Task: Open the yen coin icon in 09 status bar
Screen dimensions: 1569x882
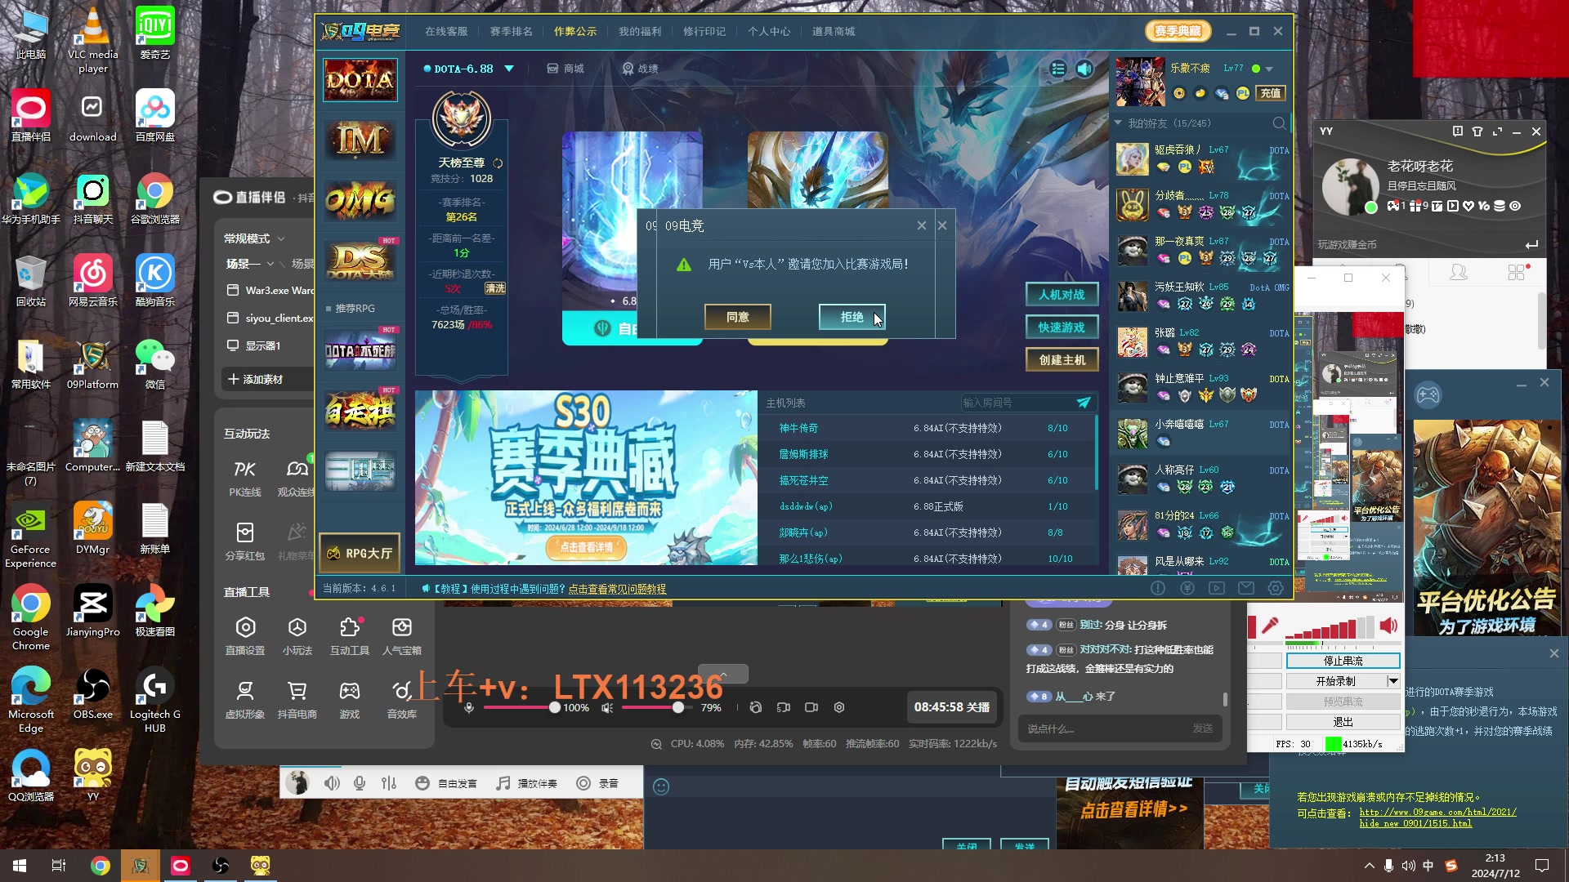Action: pos(1187,588)
